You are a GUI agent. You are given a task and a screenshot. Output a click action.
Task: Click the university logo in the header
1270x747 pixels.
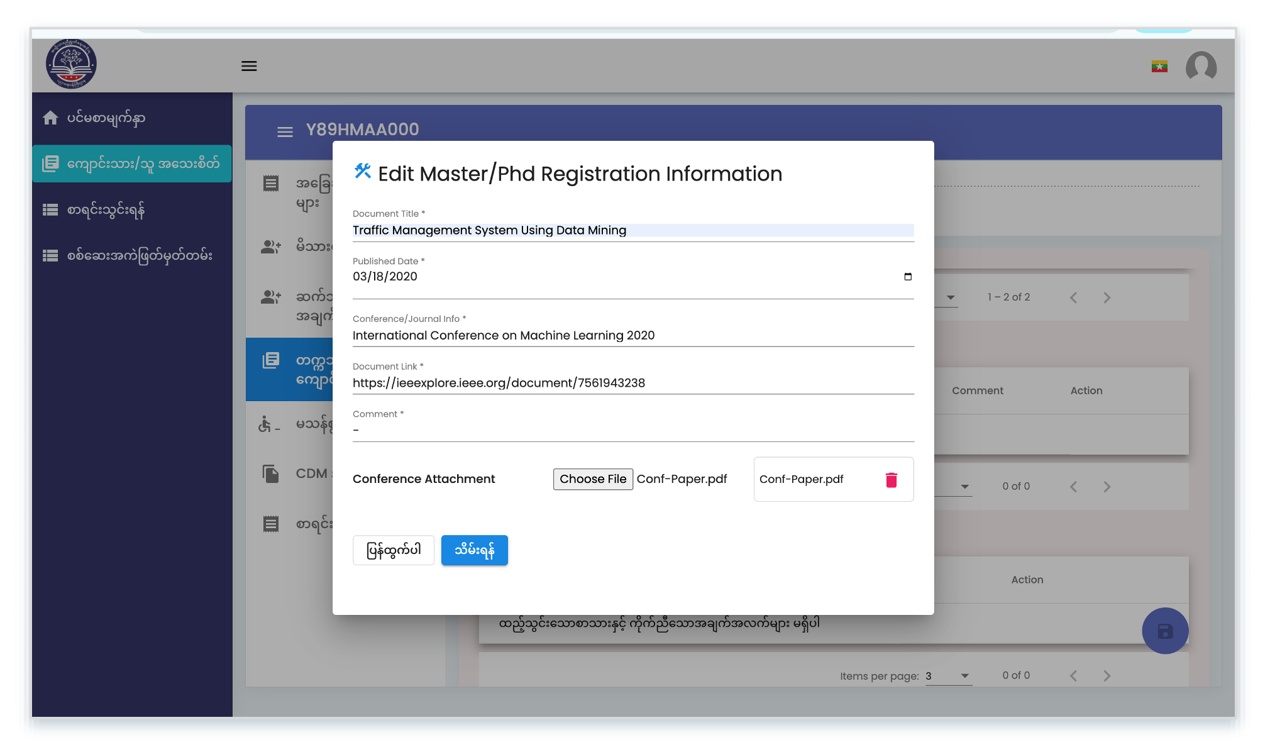(x=71, y=64)
